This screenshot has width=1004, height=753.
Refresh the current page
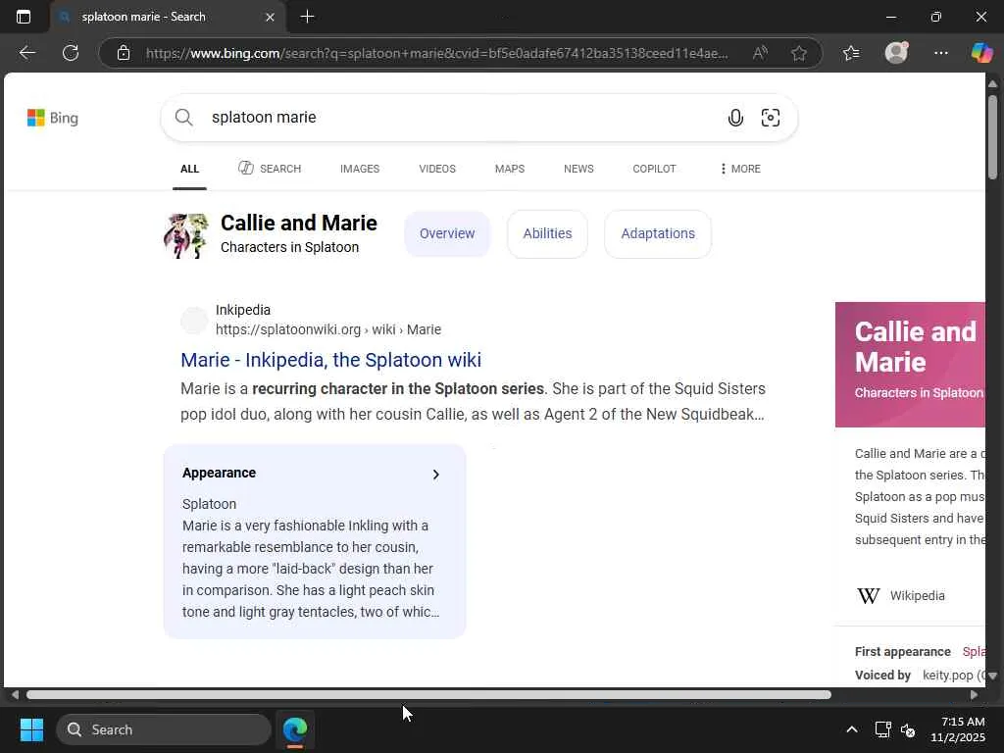[71, 53]
